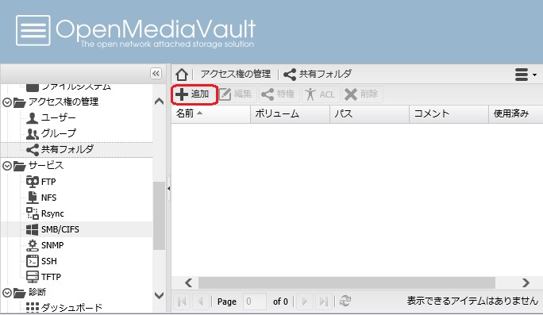
Task: Click sidebar scroll down arrow
Action: 159,295
